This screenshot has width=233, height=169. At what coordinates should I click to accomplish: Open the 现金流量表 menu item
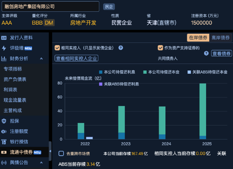pos(15,100)
